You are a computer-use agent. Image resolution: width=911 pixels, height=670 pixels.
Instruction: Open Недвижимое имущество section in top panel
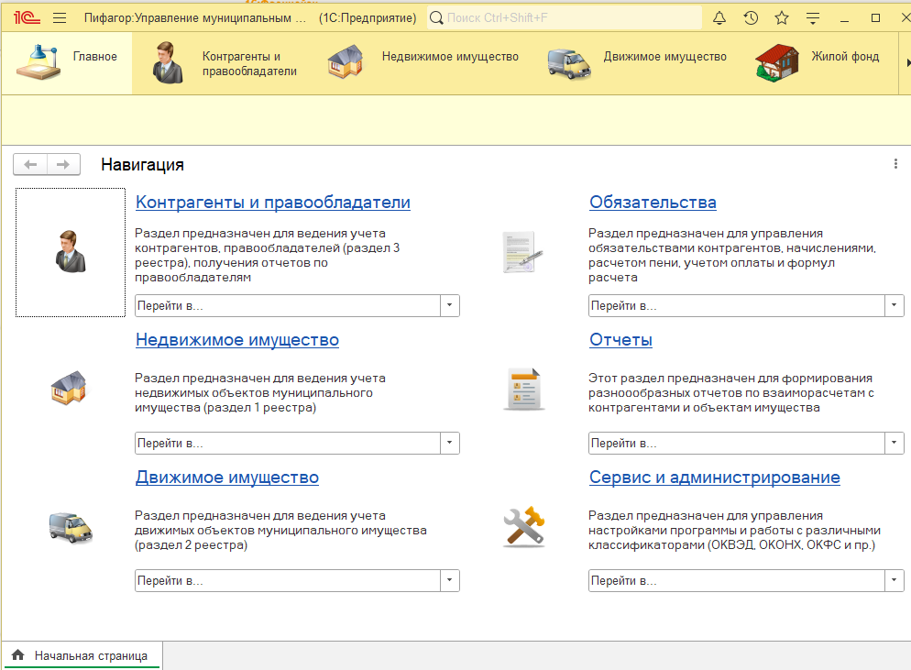(x=423, y=62)
